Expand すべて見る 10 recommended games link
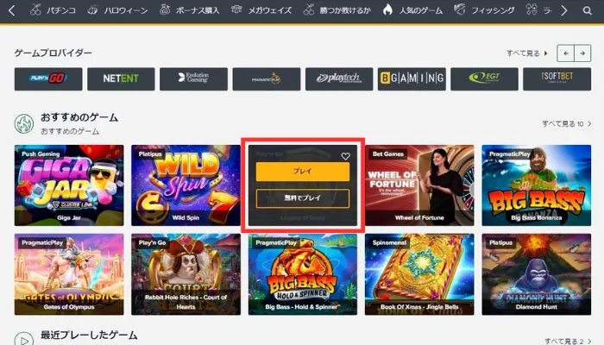This screenshot has width=604, height=345. (566, 123)
